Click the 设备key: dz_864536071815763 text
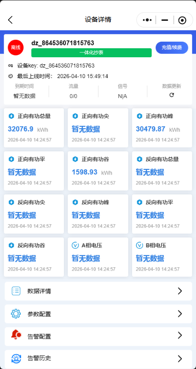 coord(56,66)
